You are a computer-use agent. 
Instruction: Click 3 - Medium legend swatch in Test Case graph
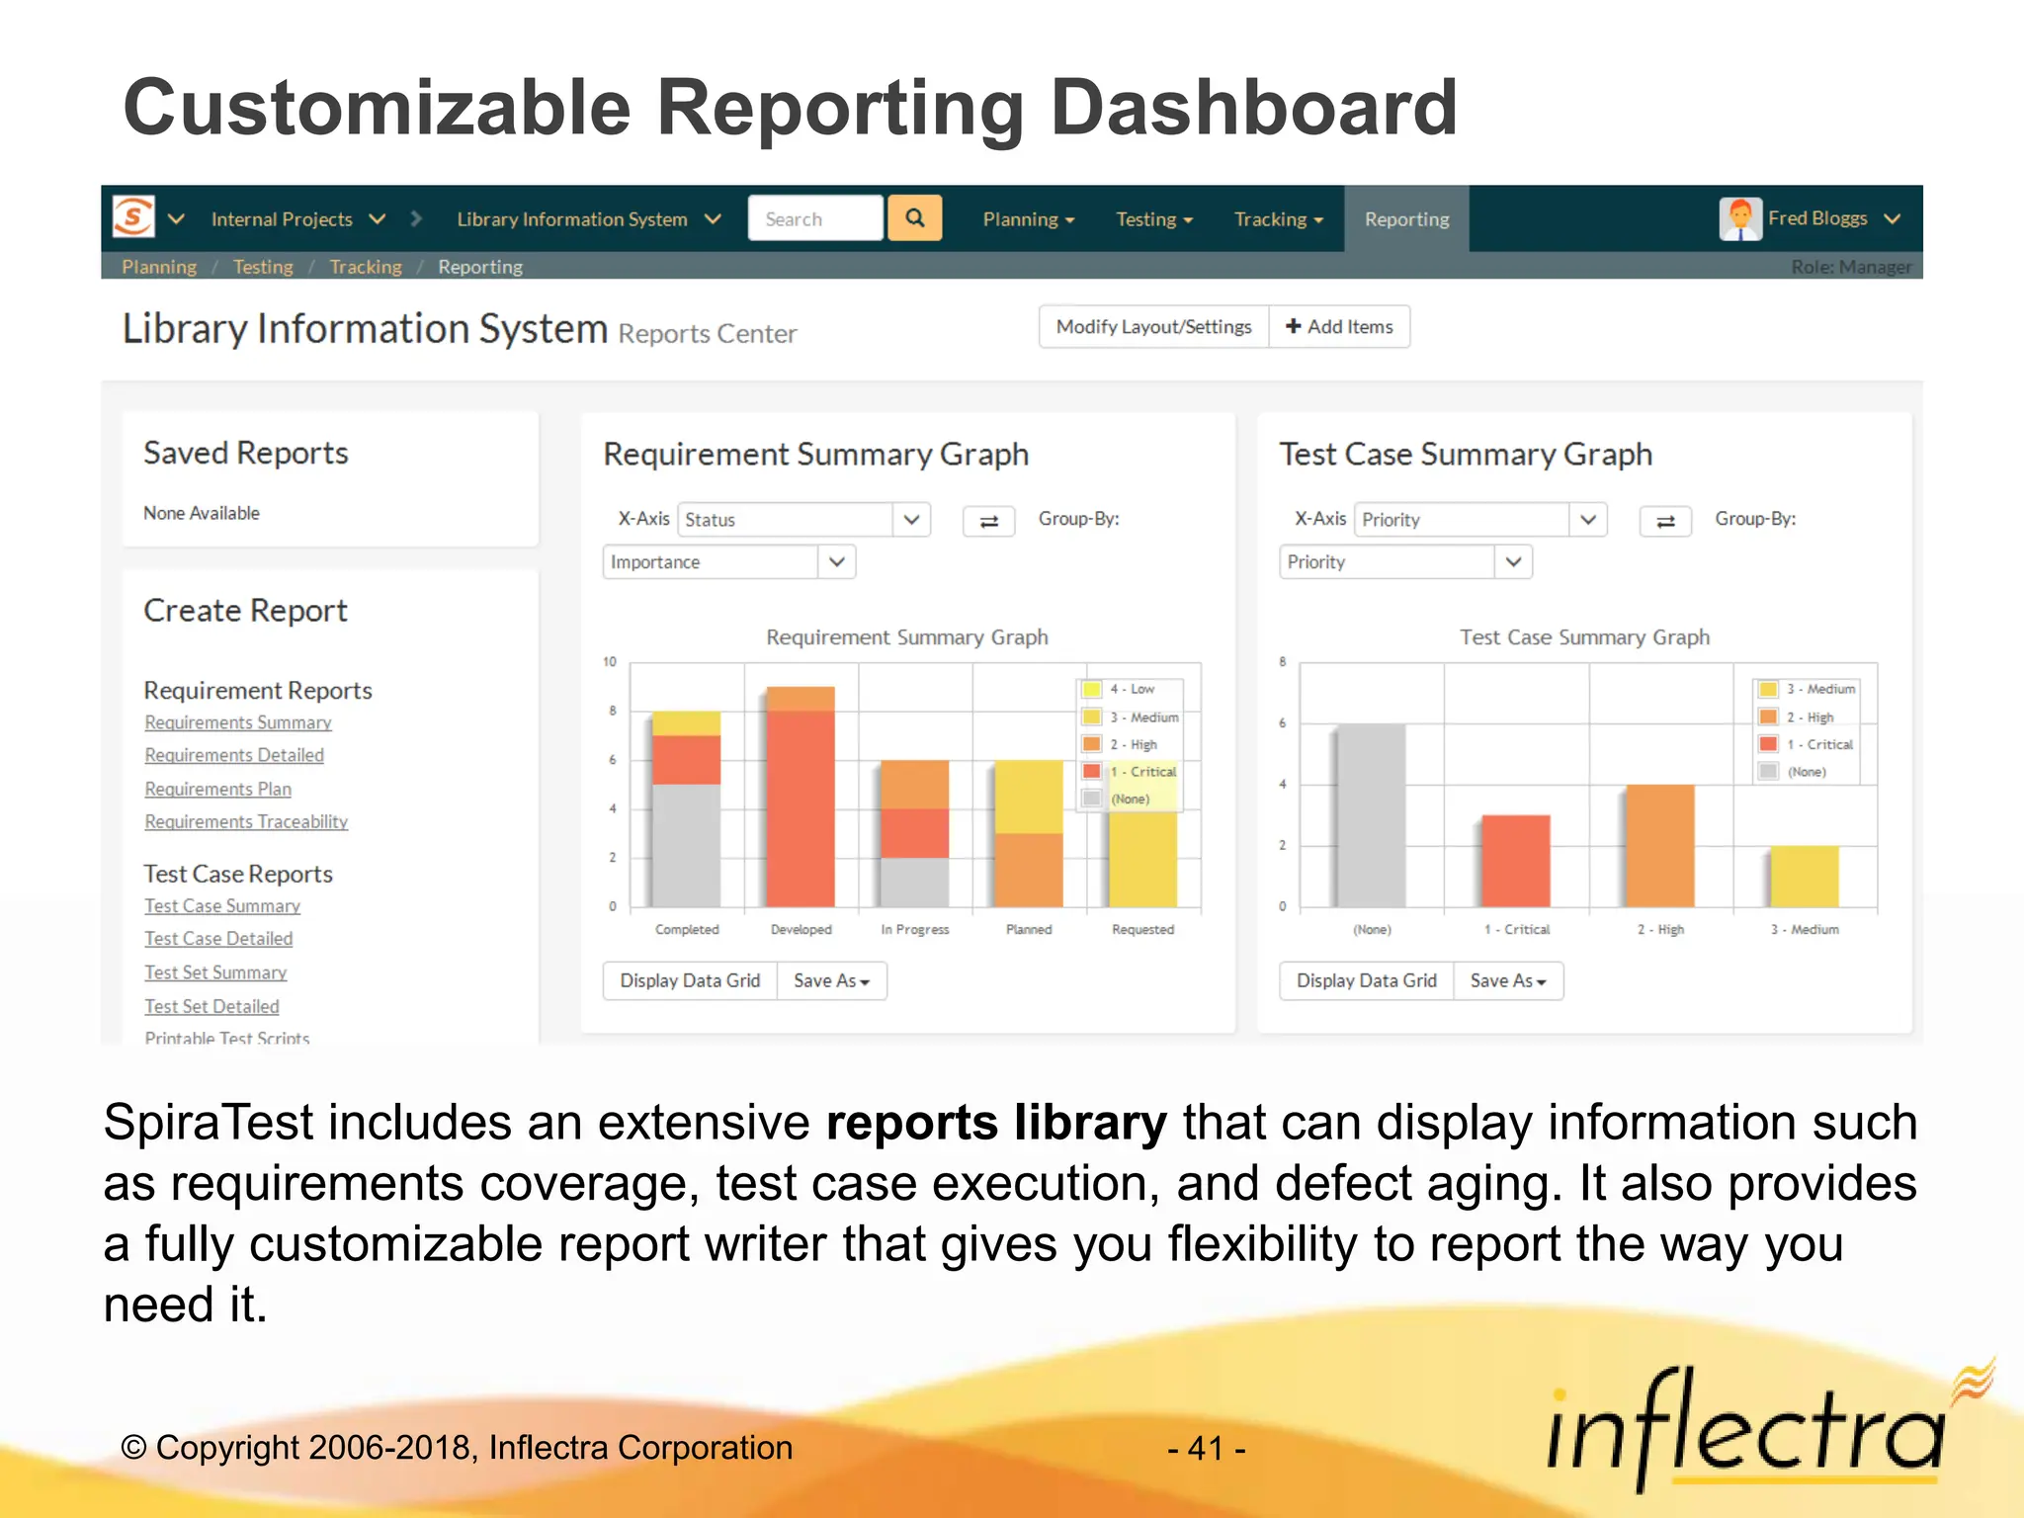pos(1769,689)
